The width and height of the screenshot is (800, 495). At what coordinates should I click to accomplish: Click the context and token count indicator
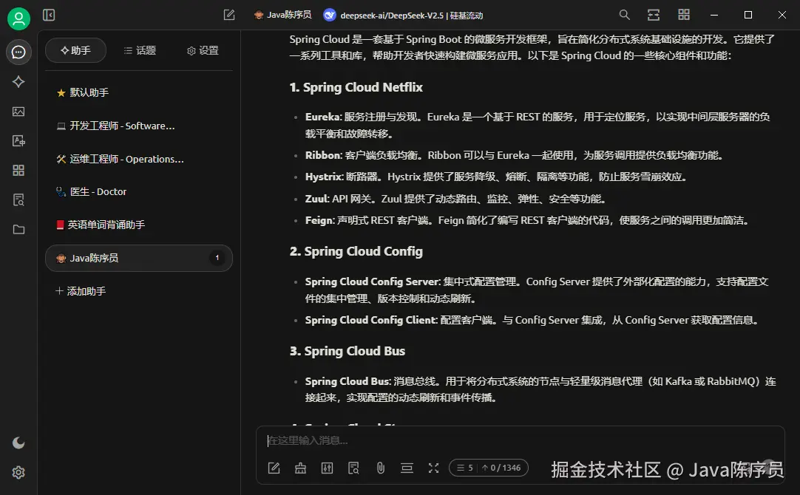[x=488, y=468]
